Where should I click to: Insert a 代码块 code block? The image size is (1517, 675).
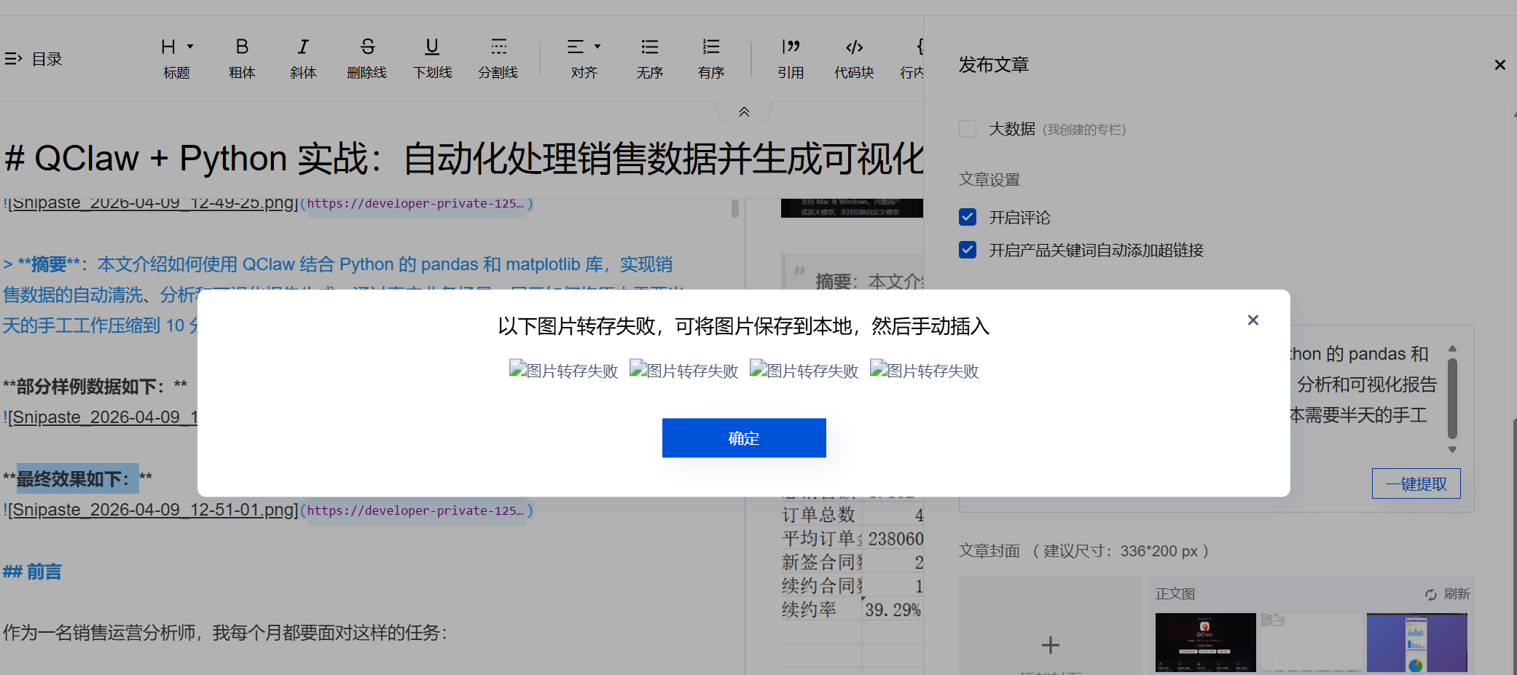pyautogui.click(x=854, y=59)
